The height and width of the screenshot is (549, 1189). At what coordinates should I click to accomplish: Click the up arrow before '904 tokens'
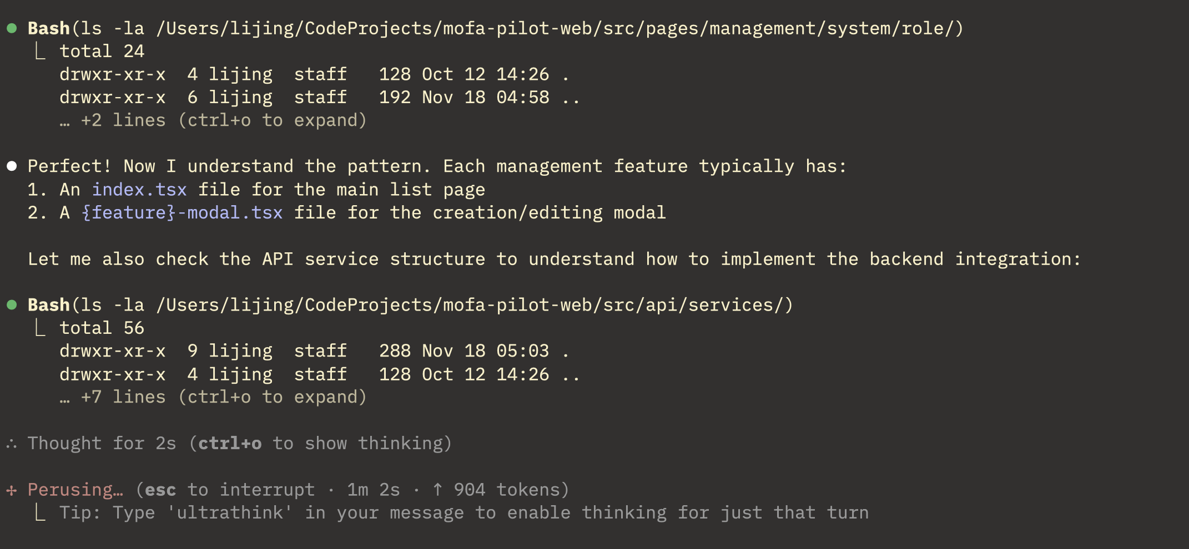pos(437,490)
